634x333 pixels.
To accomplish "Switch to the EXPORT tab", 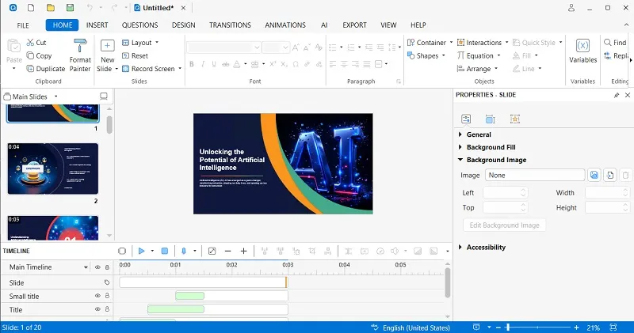I will (x=354, y=25).
